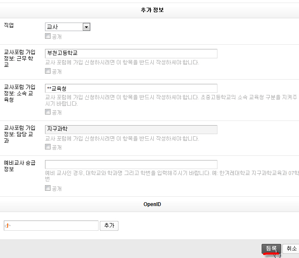Tick 공개 checkbox beneath 담당 교과 field
Image resolution: width=299 pixels, height=258 pixels.
pyautogui.click(x=48, y=147)
